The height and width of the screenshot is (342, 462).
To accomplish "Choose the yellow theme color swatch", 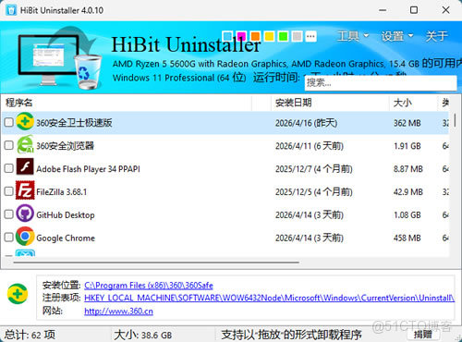I will (269, 36).
